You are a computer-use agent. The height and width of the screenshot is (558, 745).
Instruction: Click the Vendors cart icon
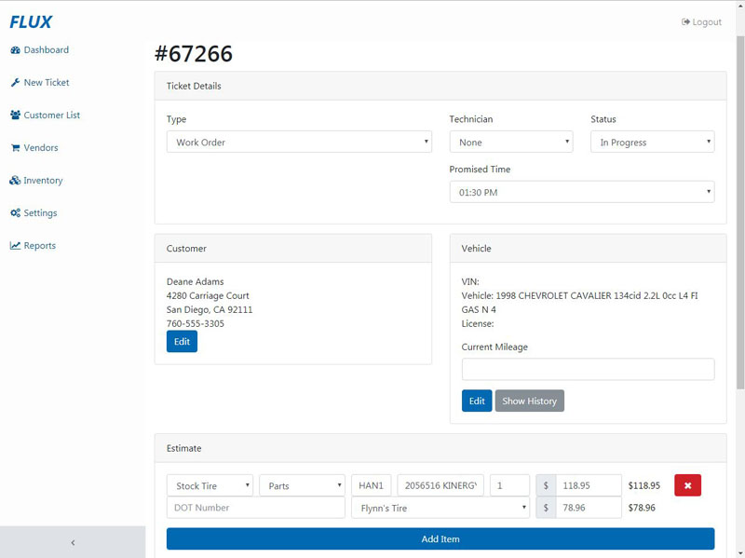click(15, 148)
